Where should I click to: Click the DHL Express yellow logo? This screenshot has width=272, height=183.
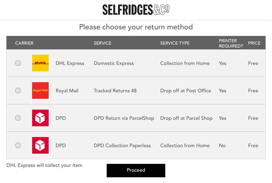point(40,63)
